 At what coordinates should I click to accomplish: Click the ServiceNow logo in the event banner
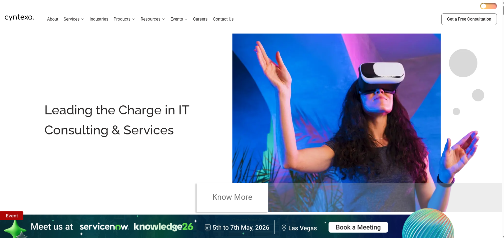104,227
